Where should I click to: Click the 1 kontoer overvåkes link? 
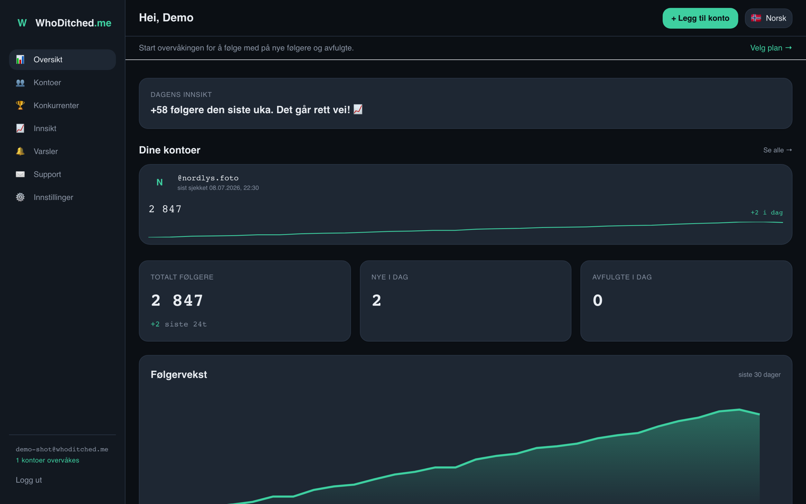(47, 460)
